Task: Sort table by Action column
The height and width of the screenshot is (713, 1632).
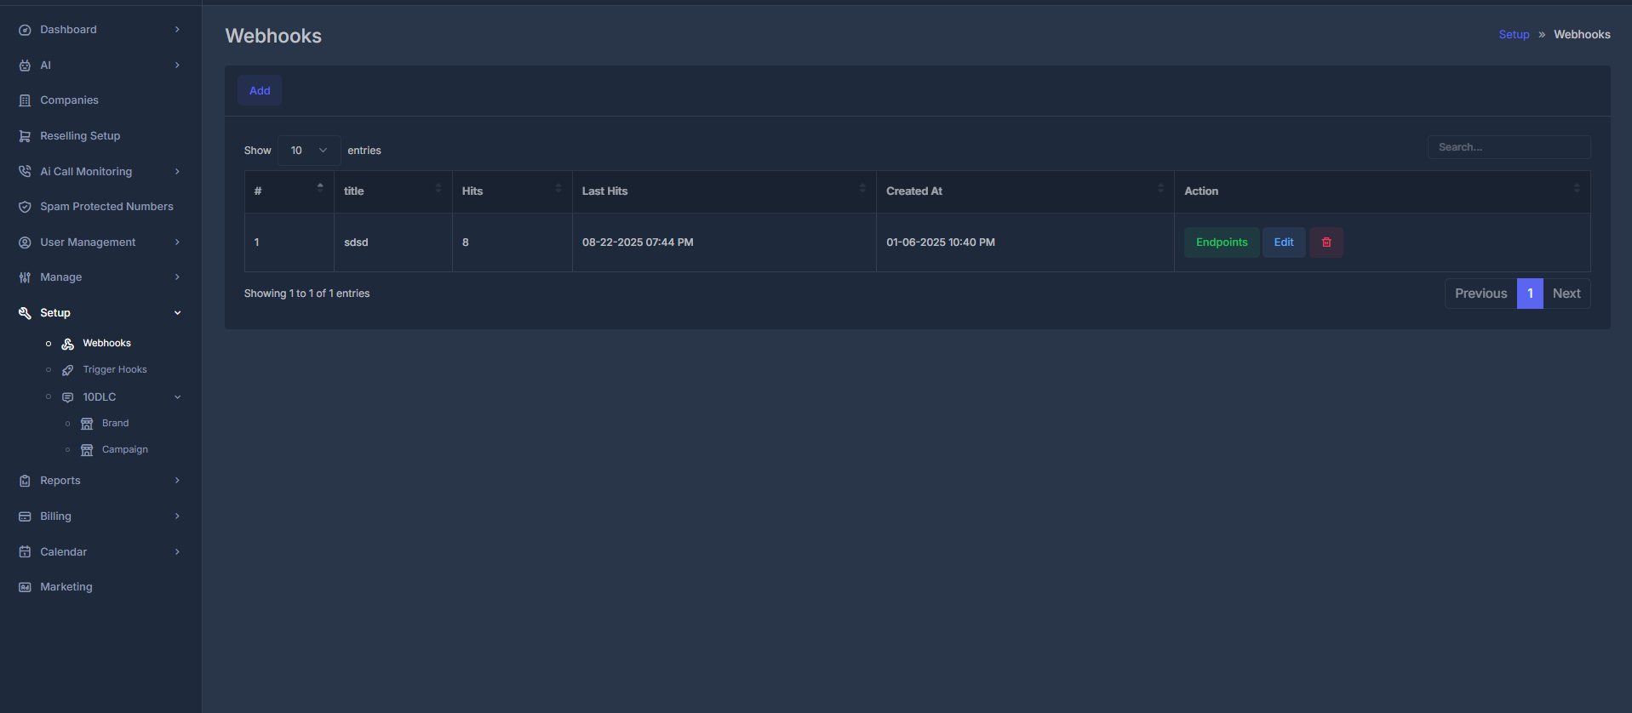Action: click(x=1382, y=191)
